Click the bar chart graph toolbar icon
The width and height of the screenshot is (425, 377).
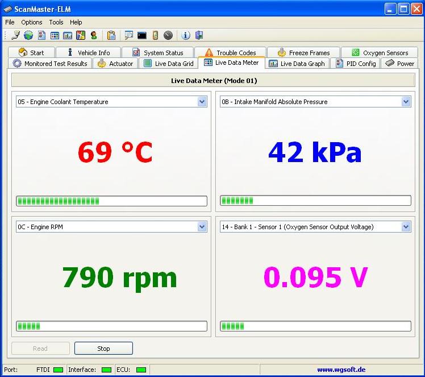[68, 35]
